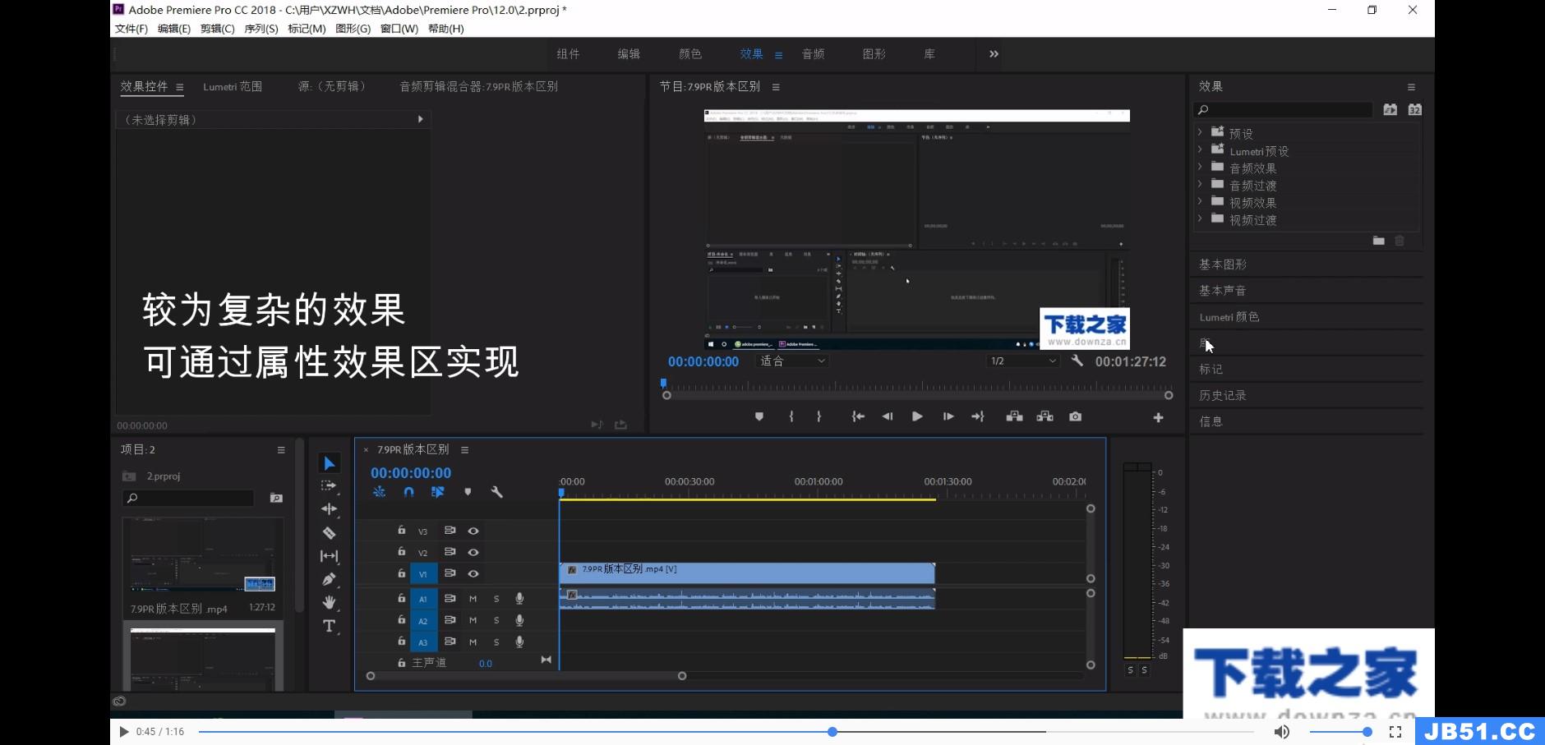Filter effects by 32-bit color icon
The width and height of the screenshot is (1545, 745).
pos(1414,109)
